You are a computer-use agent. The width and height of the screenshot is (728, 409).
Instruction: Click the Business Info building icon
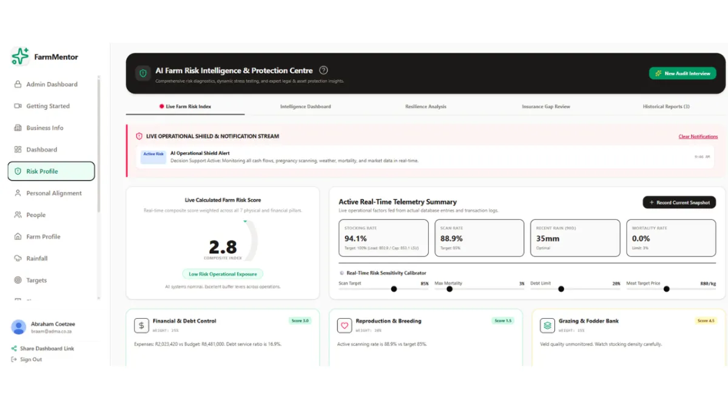coord(18,128)
